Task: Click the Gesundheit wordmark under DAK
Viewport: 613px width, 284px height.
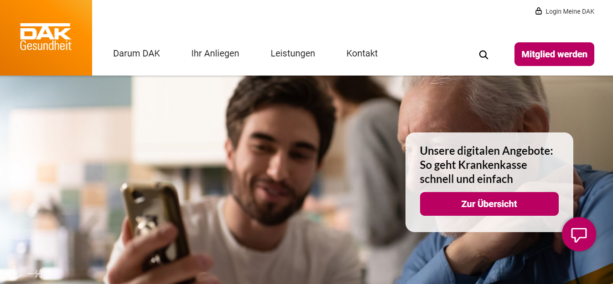Action: [x=46, y=45]
